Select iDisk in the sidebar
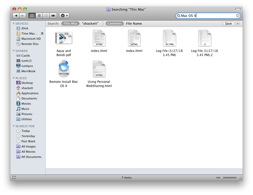 (28, 28)
